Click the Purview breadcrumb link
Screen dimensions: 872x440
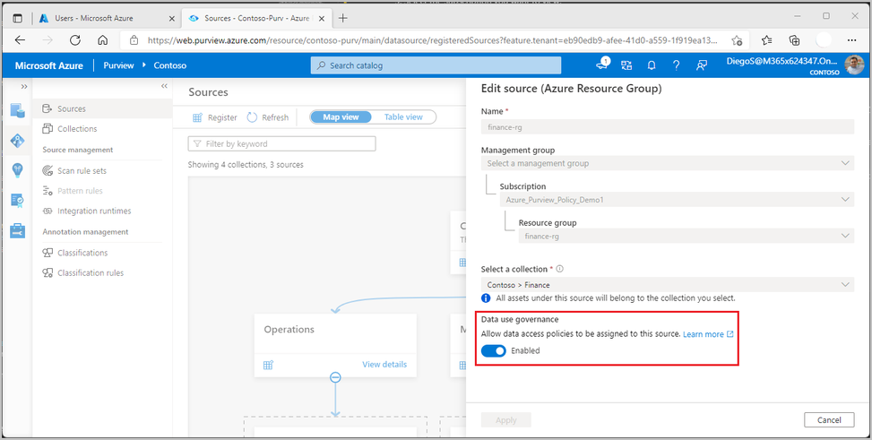point(118,65)
